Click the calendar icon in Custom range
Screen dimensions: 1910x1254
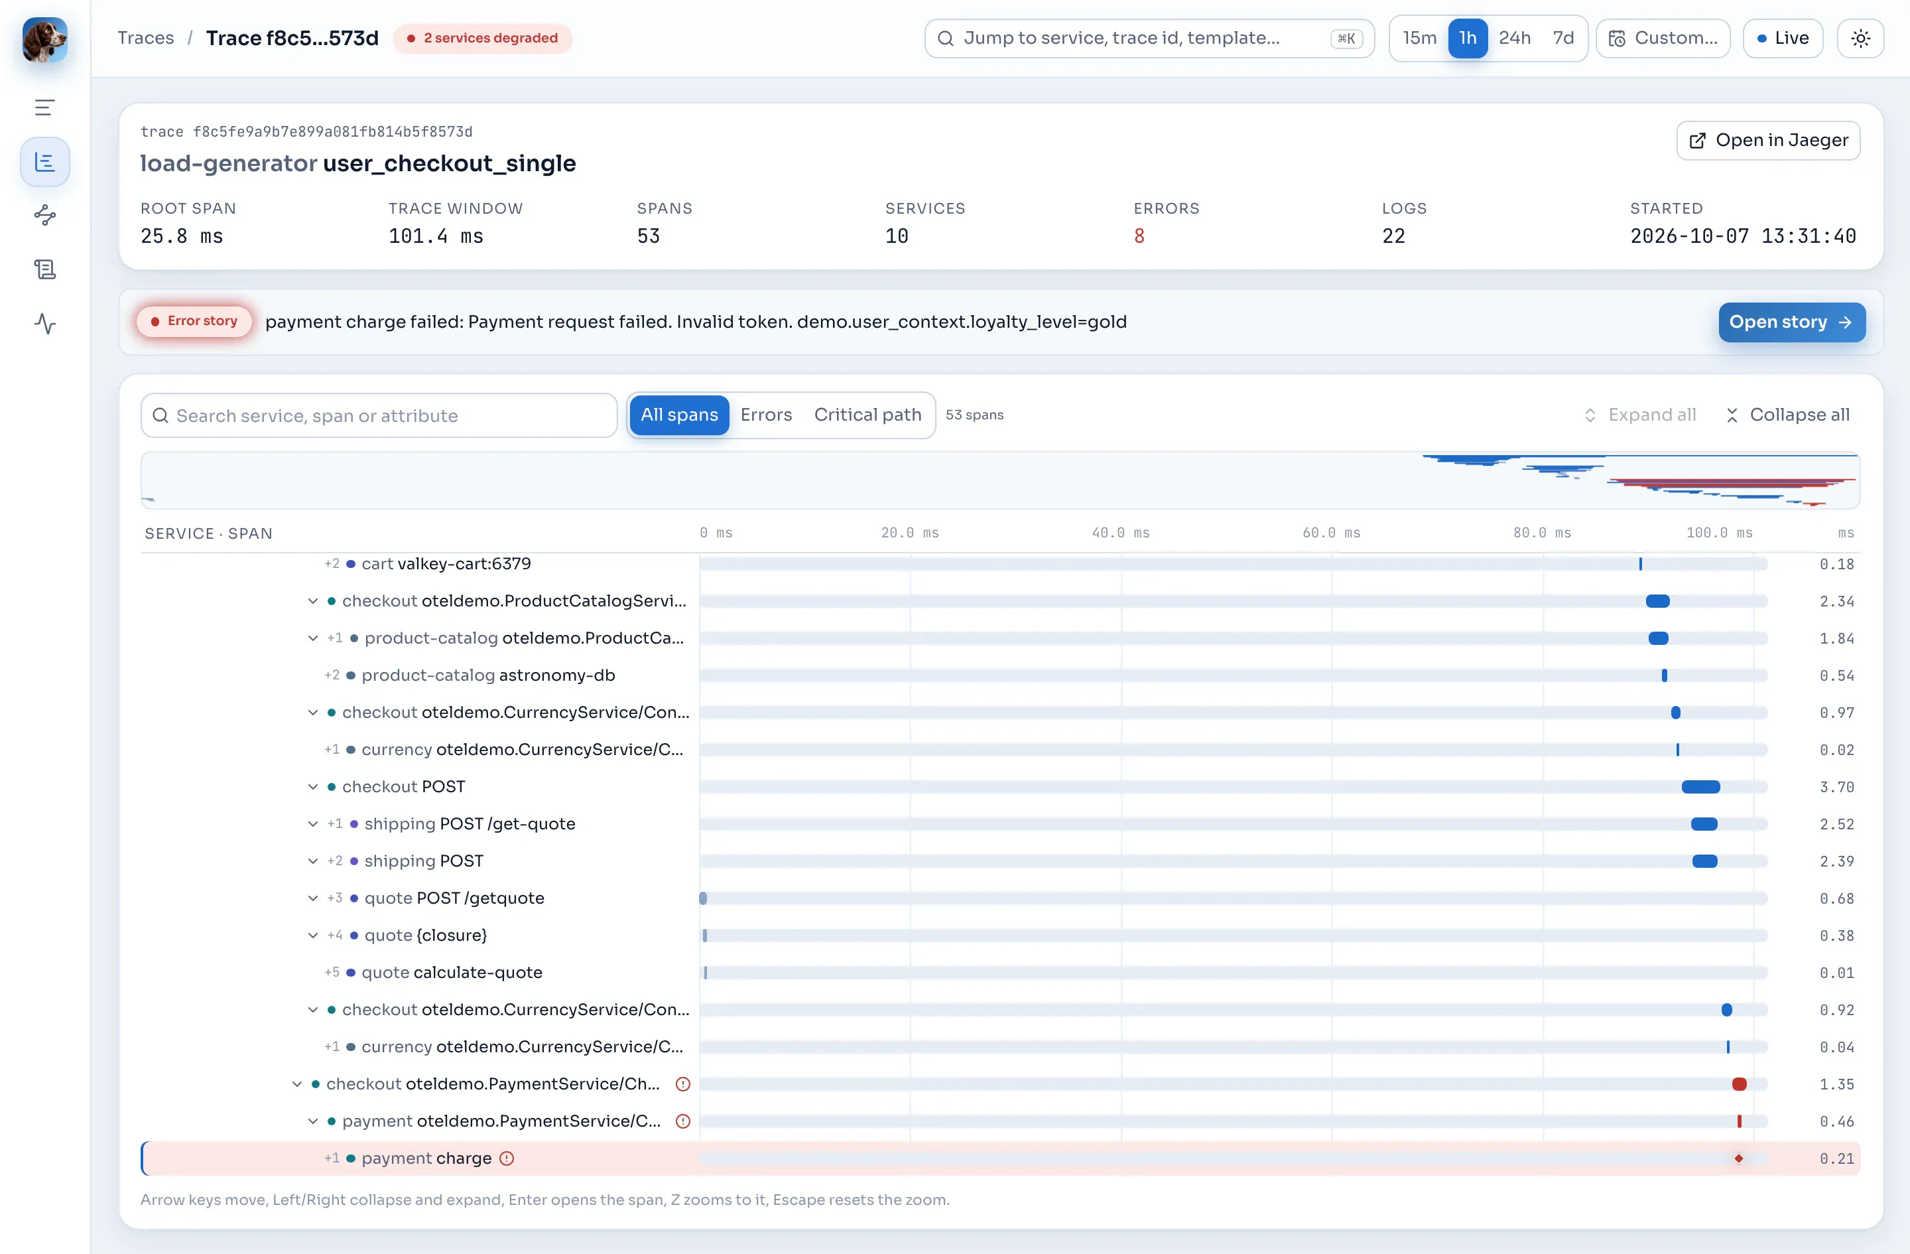[1617, 38]
